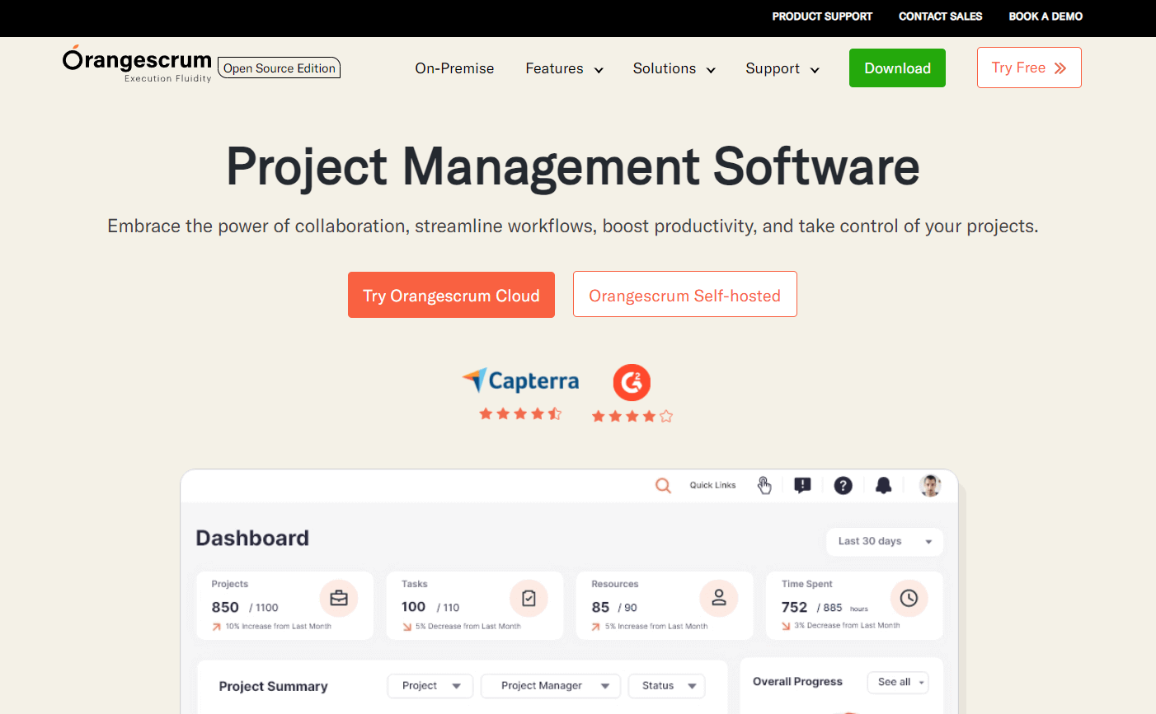Click the 85 resources value
1156x714 pixels.
tap(600, 607)
